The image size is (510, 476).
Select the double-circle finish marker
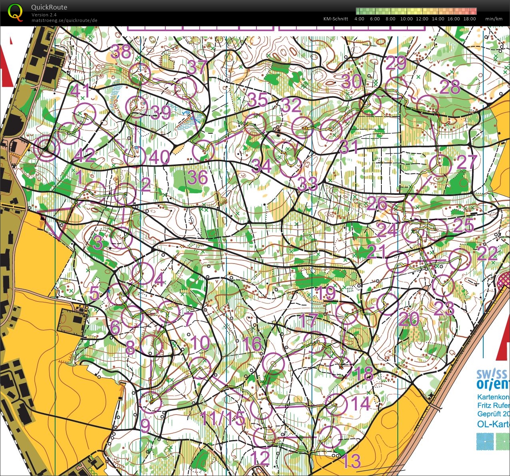point(47,149)
